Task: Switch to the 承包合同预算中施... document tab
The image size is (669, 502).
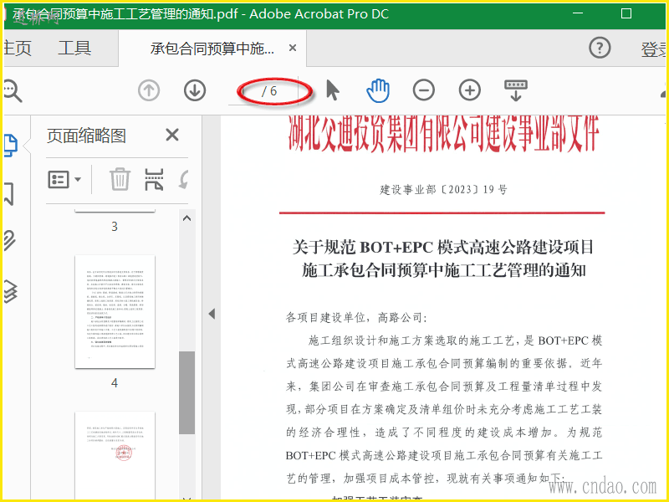Action: [x=212, y=49]
